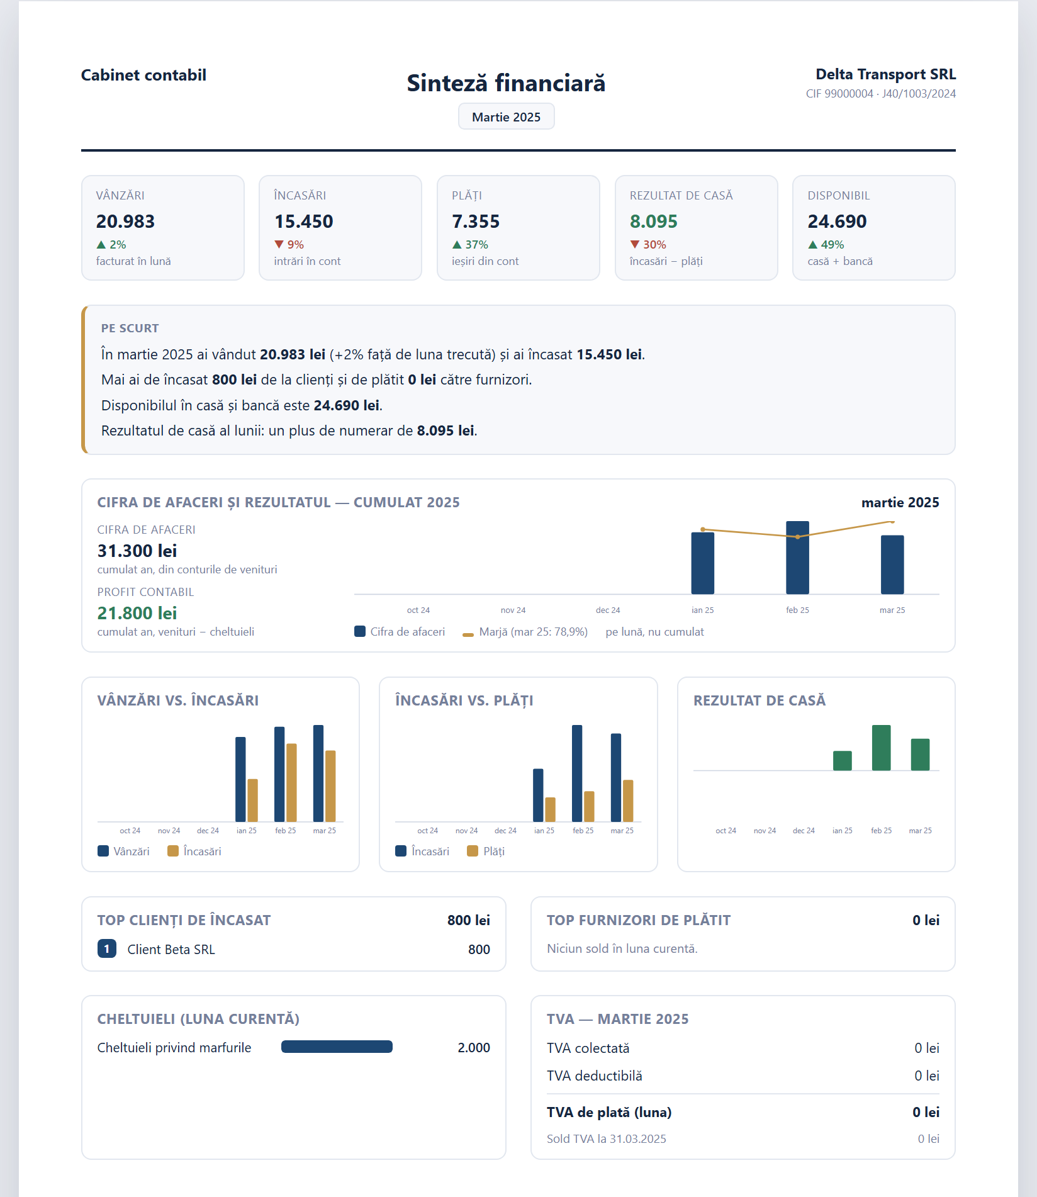The height and width of the screenshot is (1197, 1037).
Task: Click the green up arrow under Plăți
Action: pos(457,245)
